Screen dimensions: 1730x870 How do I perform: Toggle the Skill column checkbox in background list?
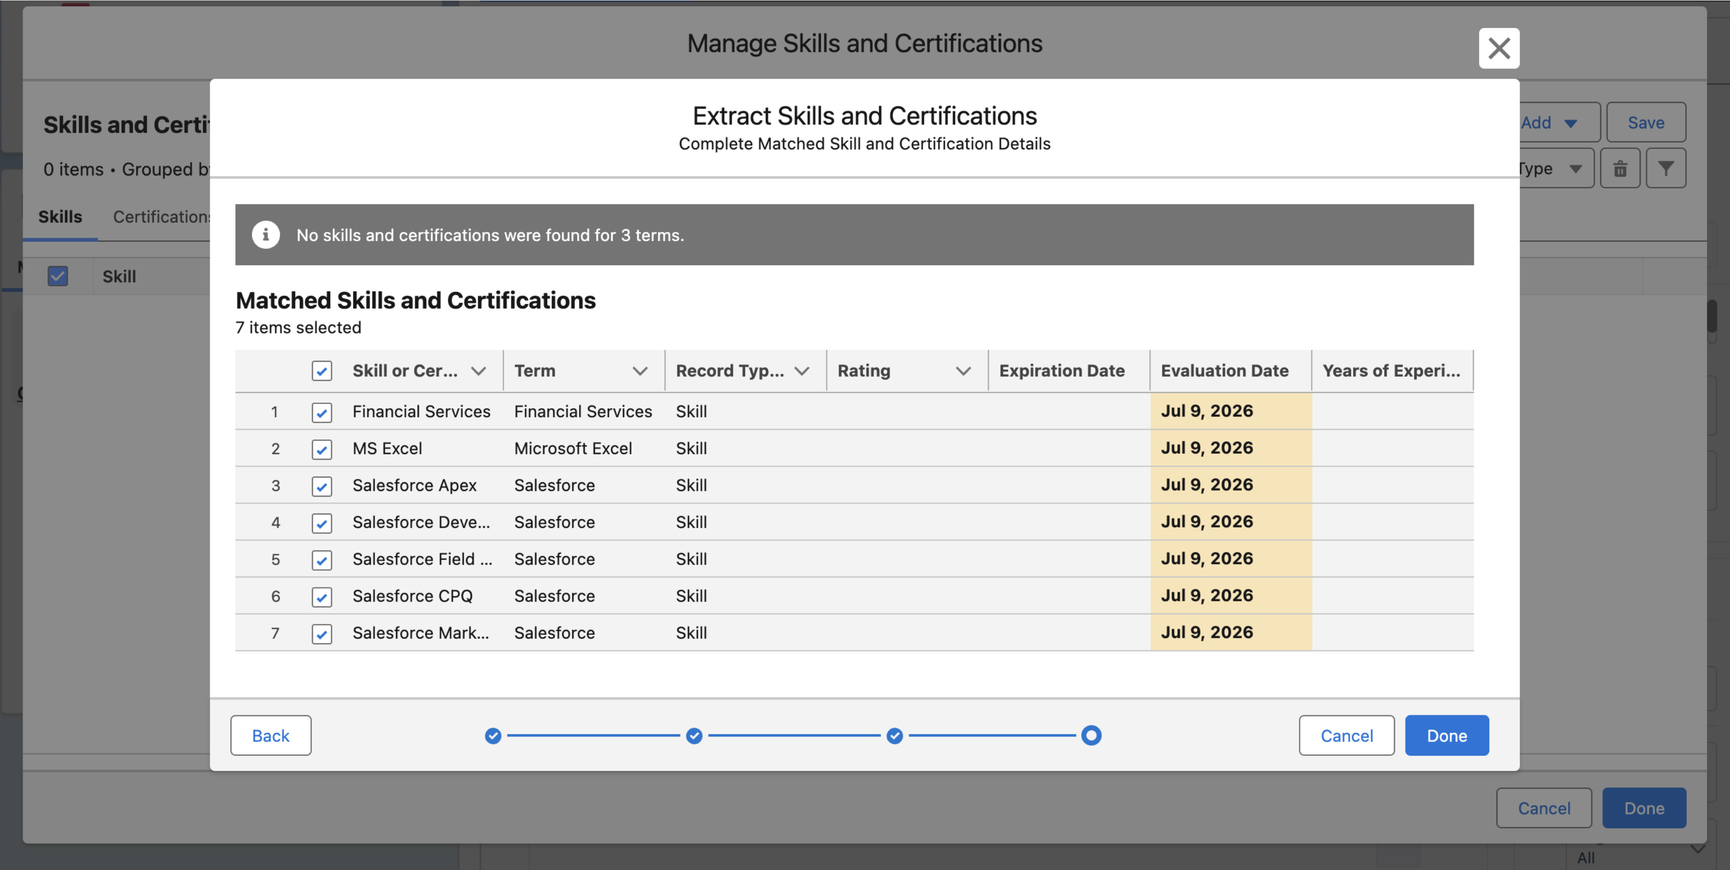click(58, 276)
